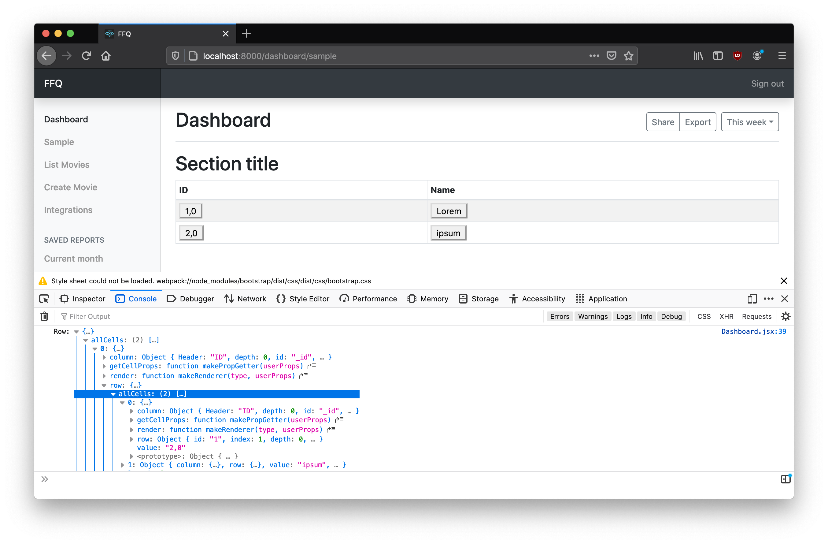Image resolution: width=828 pixels, height=544 pixels.
Task: Toggle the browser sidebars icon
Action: click(717, 56)
